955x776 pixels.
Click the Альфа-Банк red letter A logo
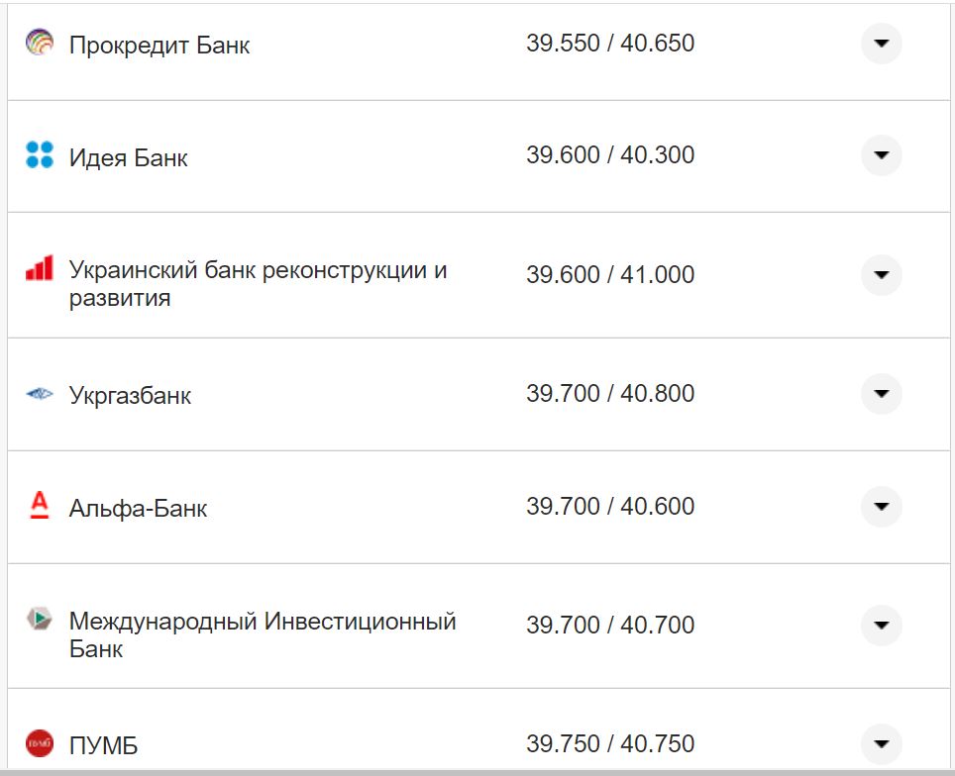pyautogui.click(x=39, y=506)
